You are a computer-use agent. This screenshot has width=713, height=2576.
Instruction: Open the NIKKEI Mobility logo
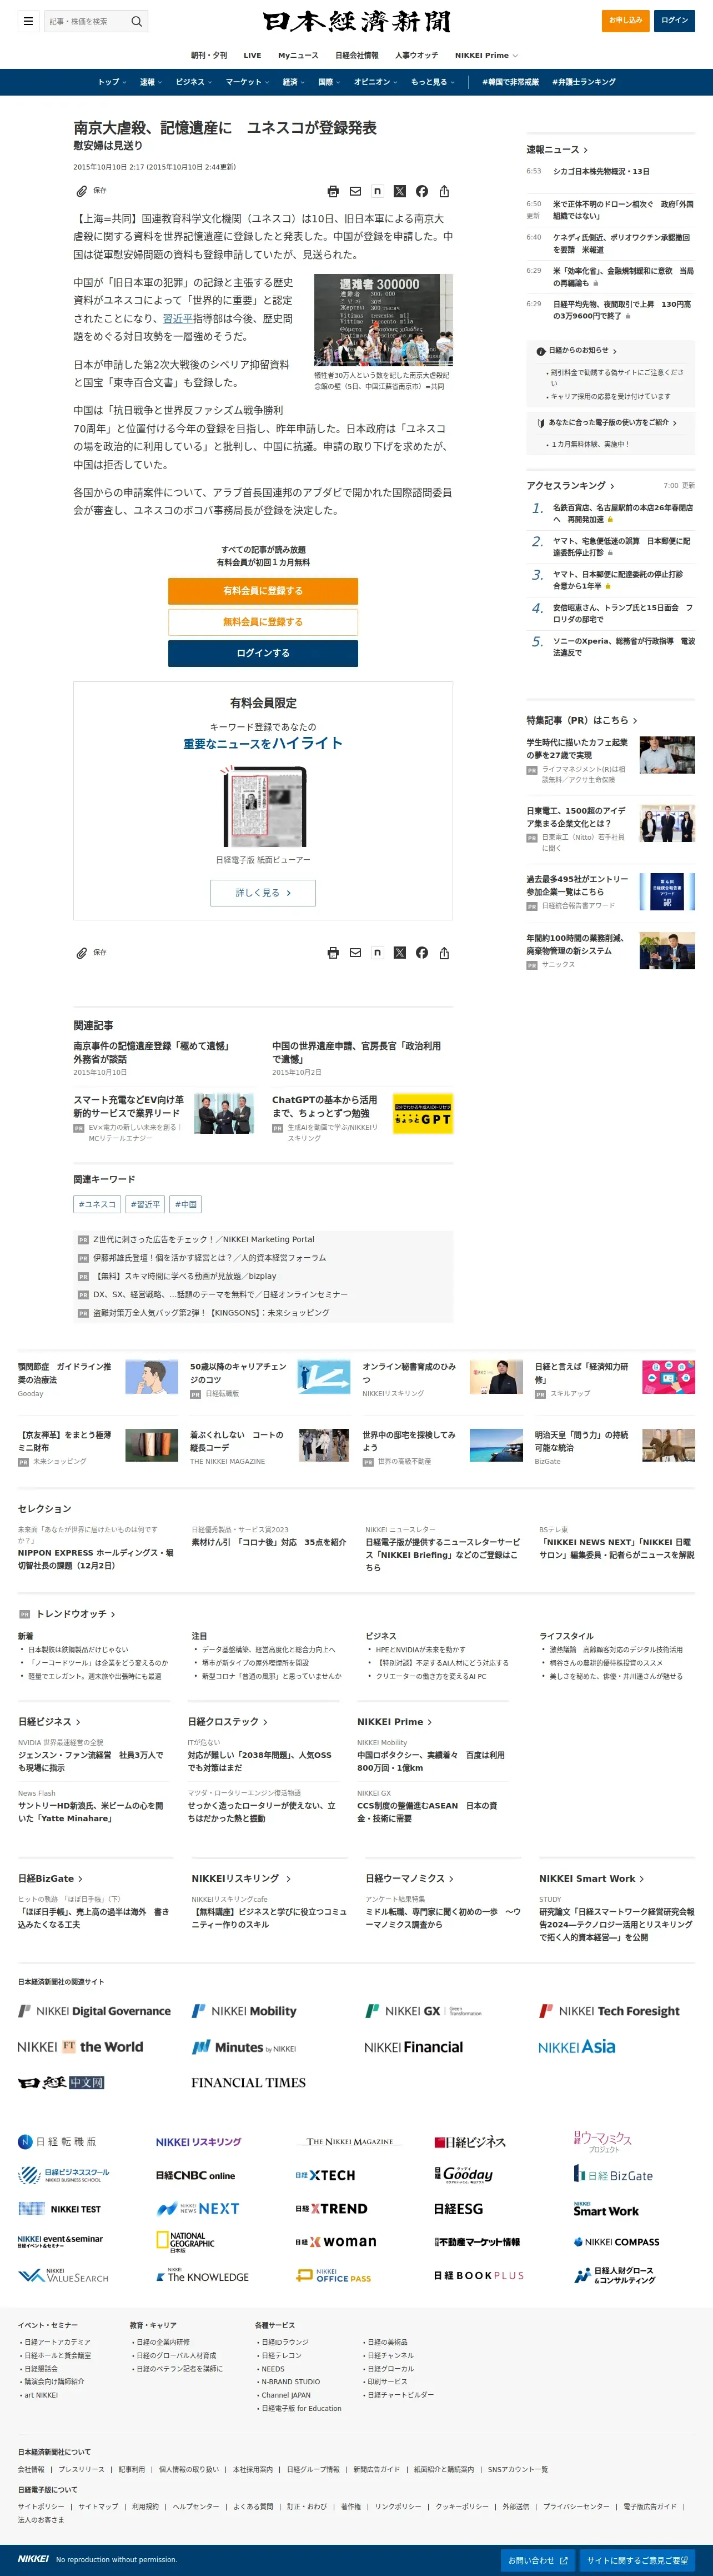(x=244, y=2011)
